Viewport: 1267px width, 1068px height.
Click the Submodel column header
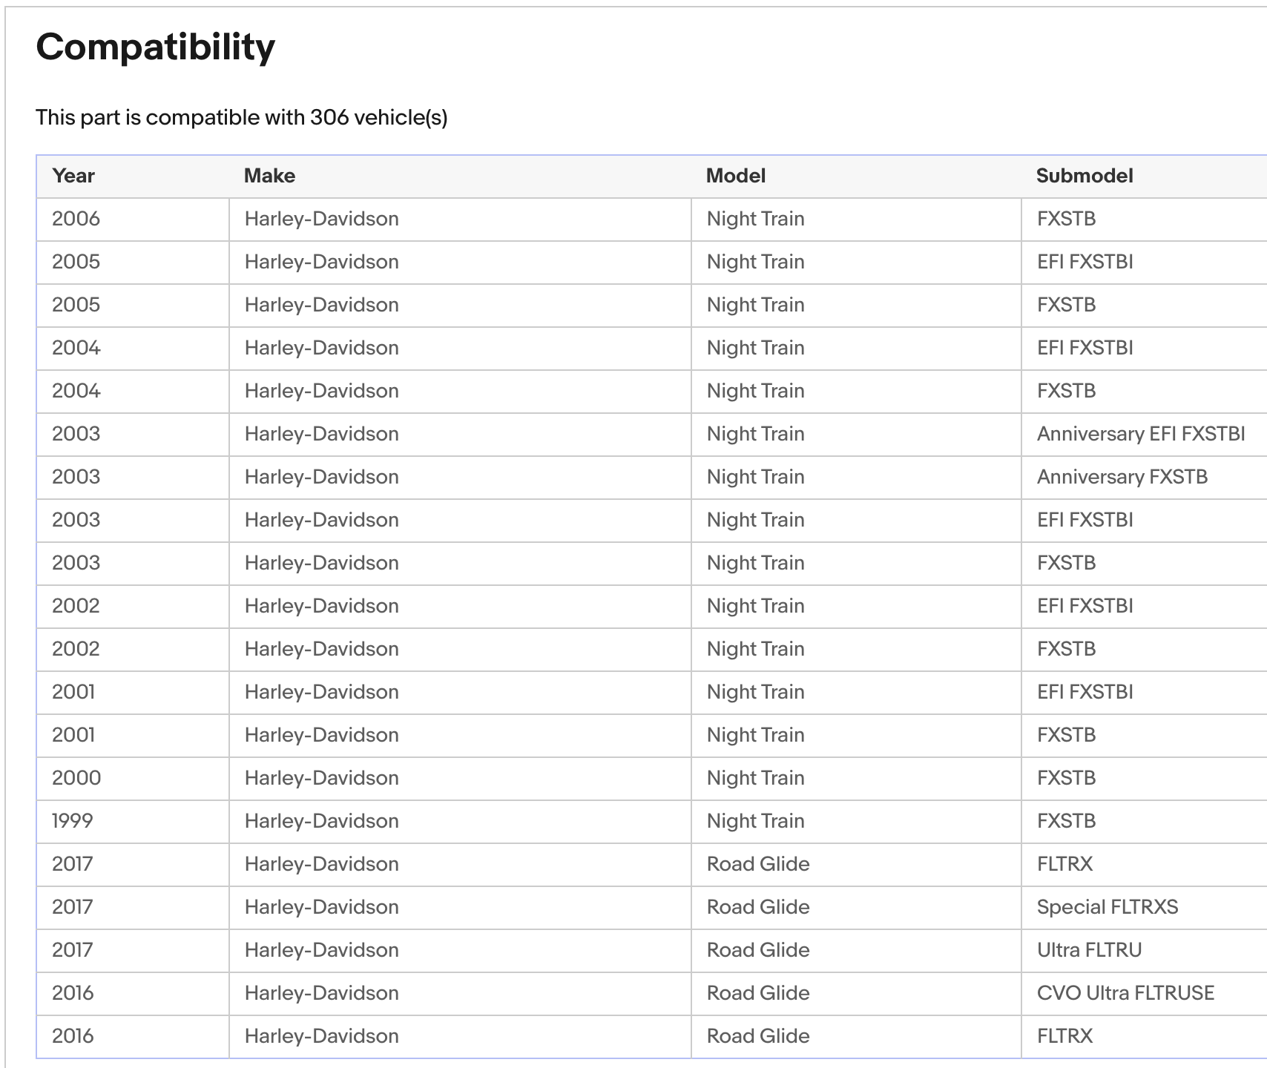pos(1084,176)
